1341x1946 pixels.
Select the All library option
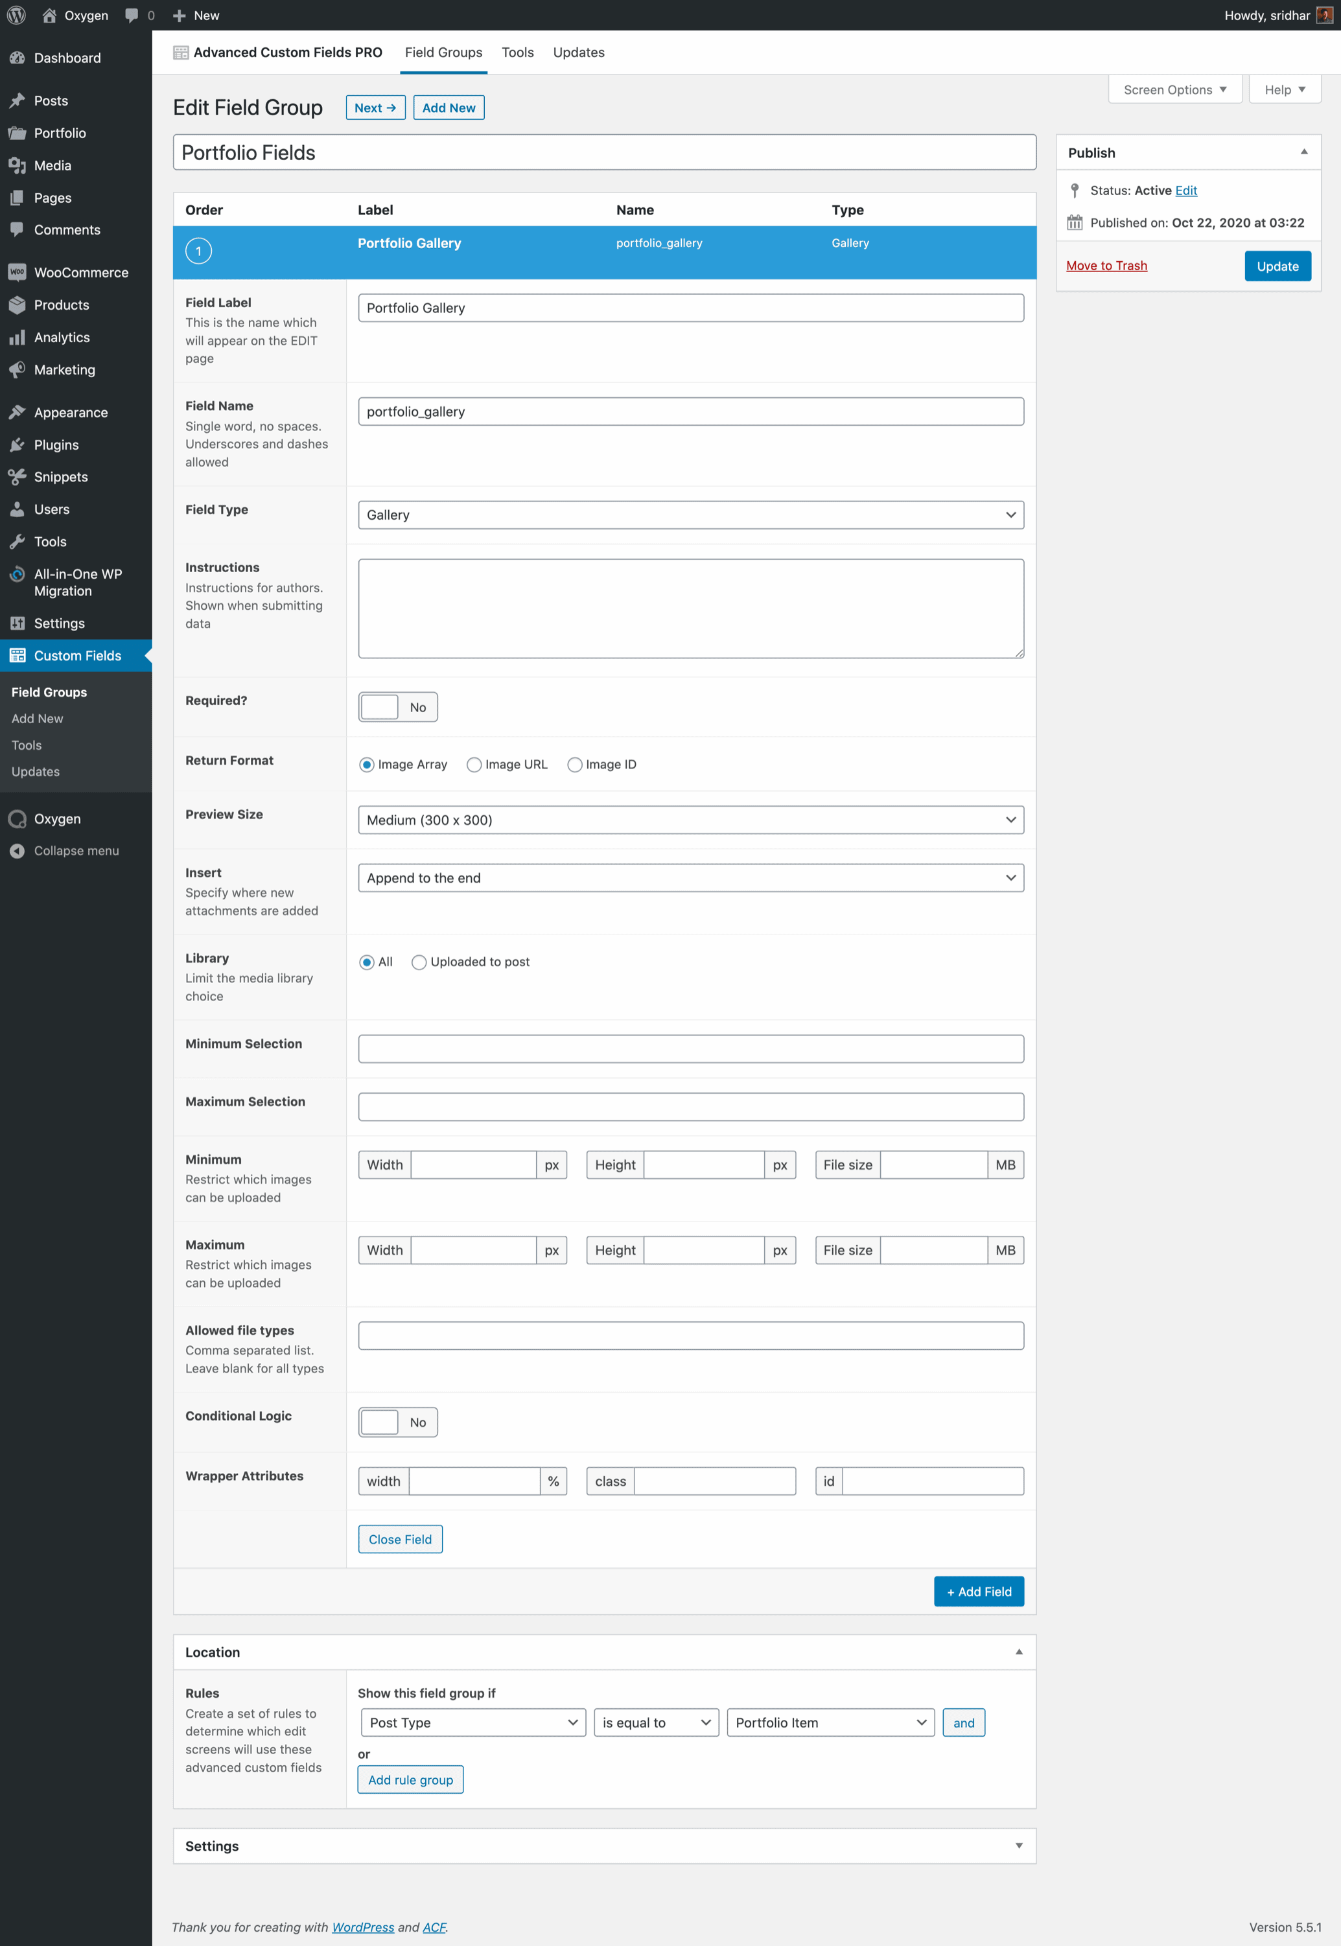366,962
